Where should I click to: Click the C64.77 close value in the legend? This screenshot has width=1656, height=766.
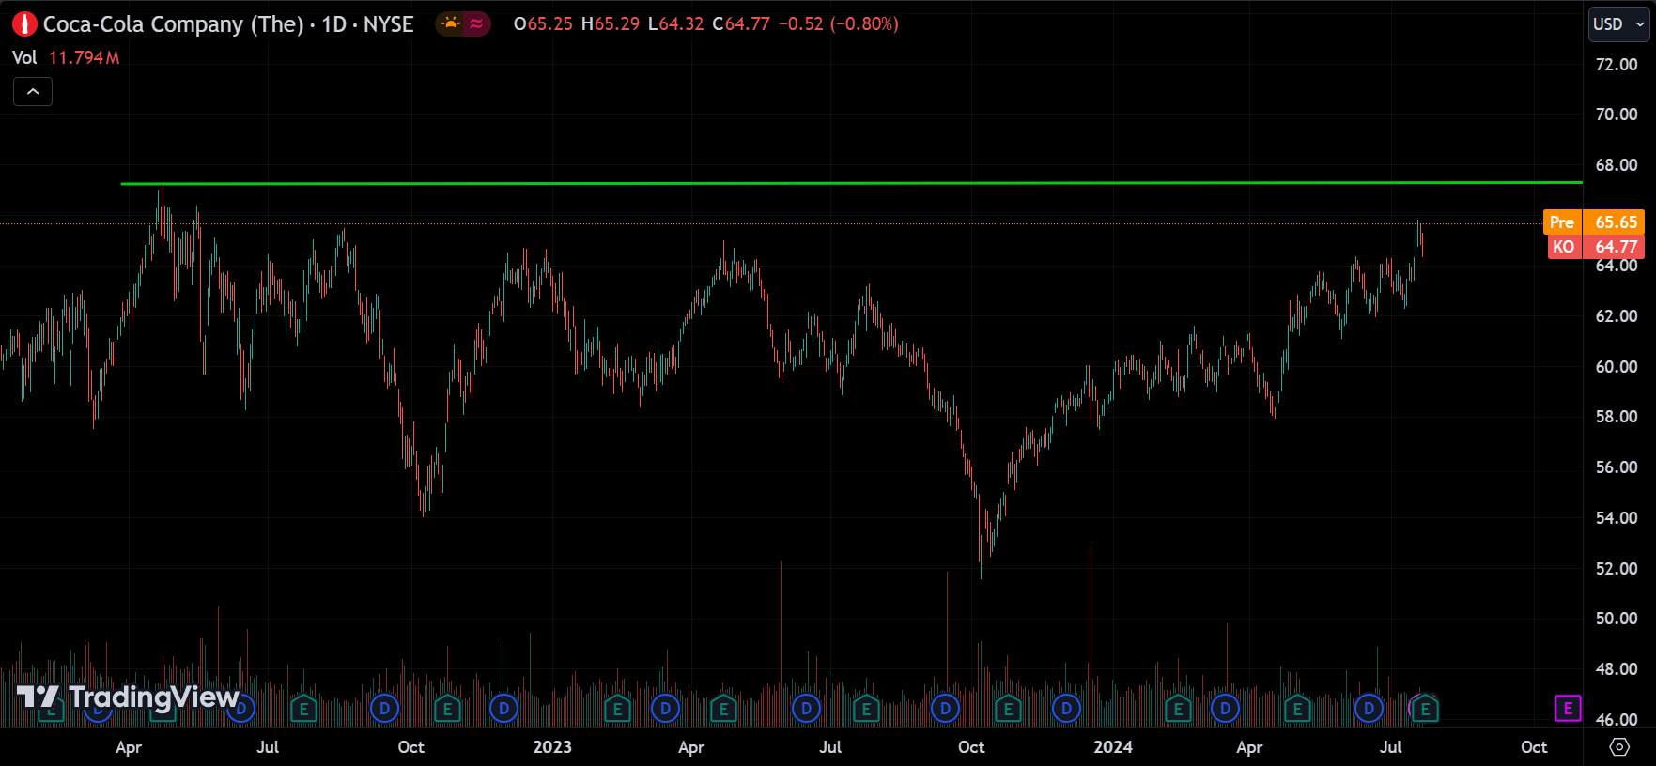[x=741, y=24]
